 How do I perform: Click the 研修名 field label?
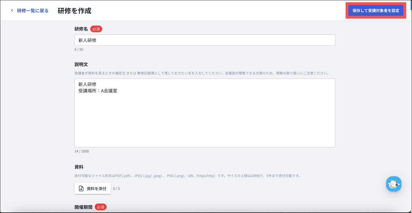click(81, 29)
